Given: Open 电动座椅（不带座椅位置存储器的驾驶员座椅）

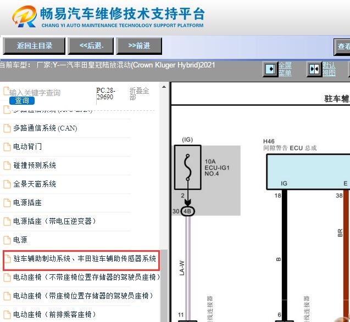Looking at the screenshot, I should (87, 277).
